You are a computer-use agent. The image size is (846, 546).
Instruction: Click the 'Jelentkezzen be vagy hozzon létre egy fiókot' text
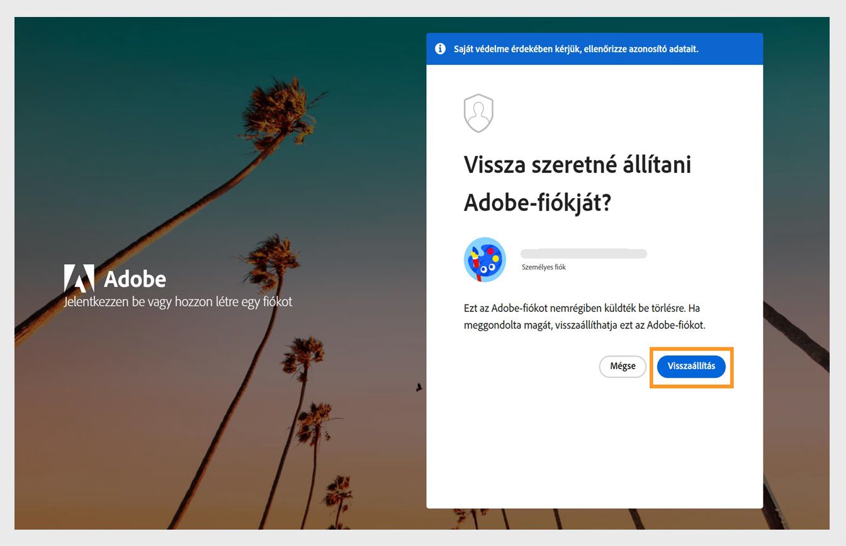pos(178,302)
